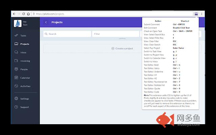Click 'Text Editor: Code' row

[170, 92]
